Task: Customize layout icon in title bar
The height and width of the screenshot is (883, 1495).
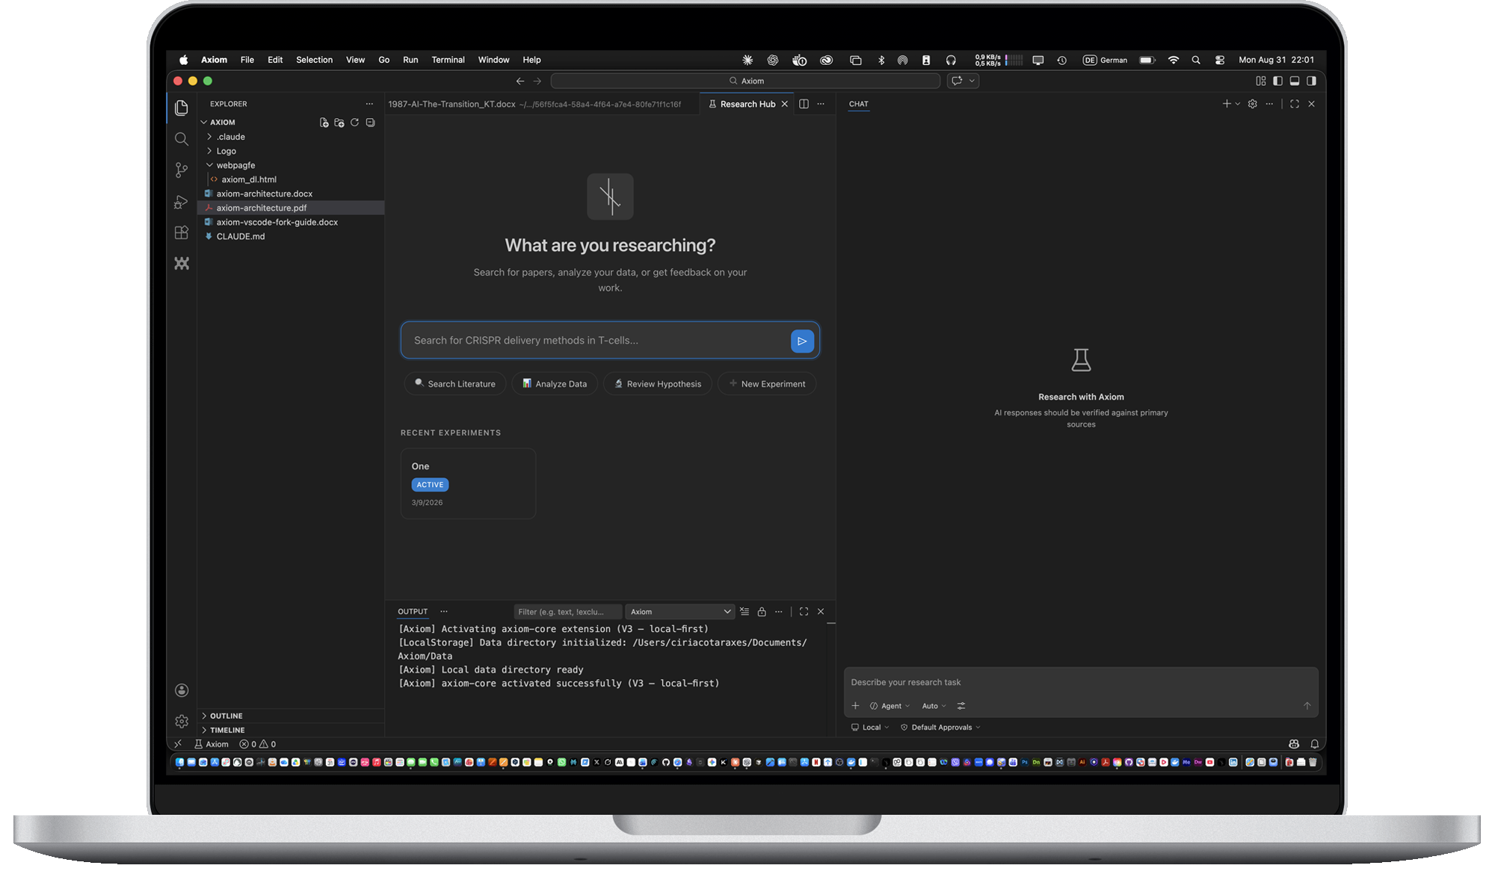Action: pos(1260,81)
